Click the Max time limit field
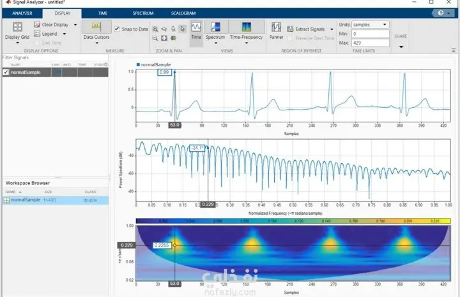 (x=371, y=43)
